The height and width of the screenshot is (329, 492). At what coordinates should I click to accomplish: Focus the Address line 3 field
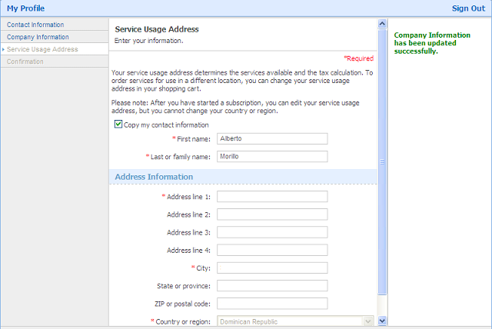[x=272, y=232]
